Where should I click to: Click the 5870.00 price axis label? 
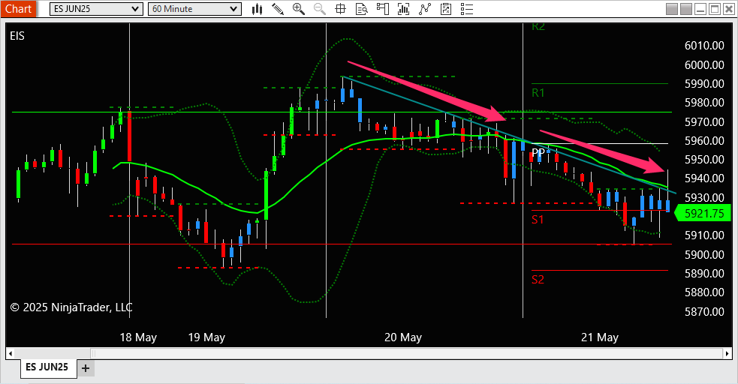(x=704, y=311)
